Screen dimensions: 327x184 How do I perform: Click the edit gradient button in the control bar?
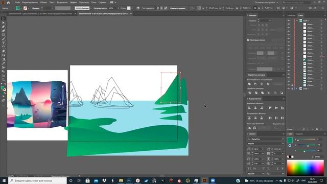click(x=178, y=8)
